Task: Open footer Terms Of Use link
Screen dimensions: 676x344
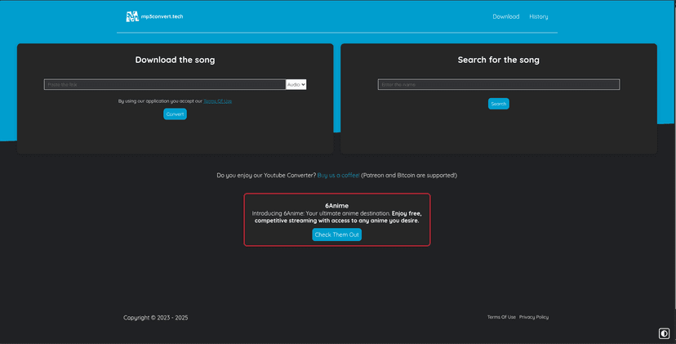Action: 501,317
